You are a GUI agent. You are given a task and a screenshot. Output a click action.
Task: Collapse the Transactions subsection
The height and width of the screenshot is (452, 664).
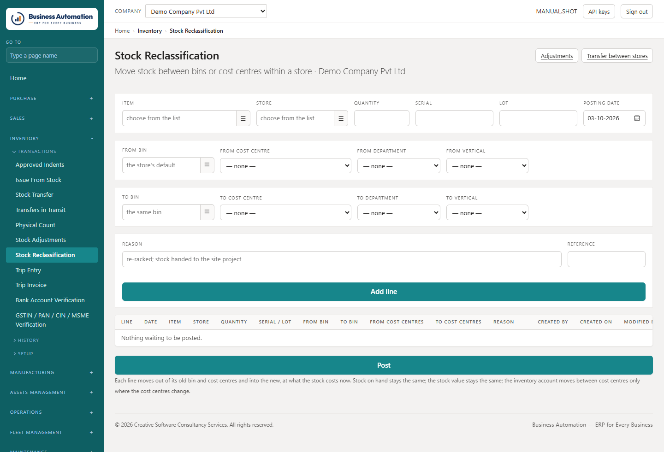click(x=34, y=152)
